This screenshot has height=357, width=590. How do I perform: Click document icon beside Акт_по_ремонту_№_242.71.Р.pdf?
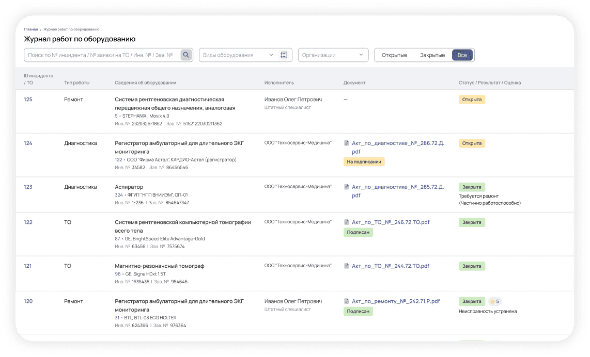(346, 301)
